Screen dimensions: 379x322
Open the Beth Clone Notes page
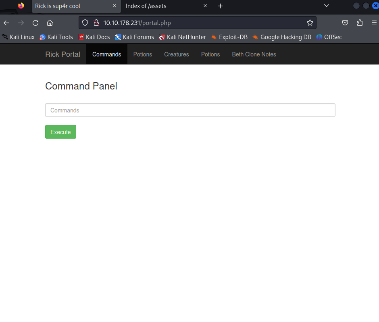tap(254, 54)
